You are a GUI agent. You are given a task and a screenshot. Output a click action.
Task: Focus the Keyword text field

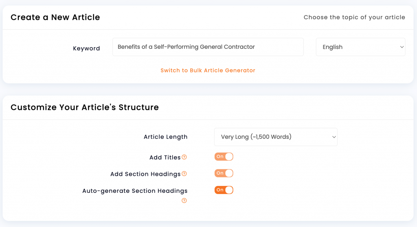pos(208,47)
